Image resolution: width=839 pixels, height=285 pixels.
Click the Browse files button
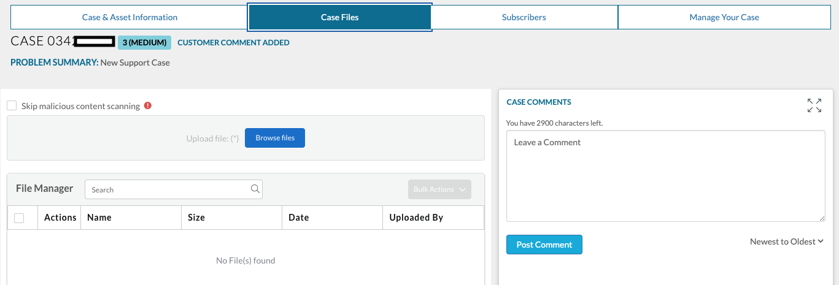(x=275, y=138)
